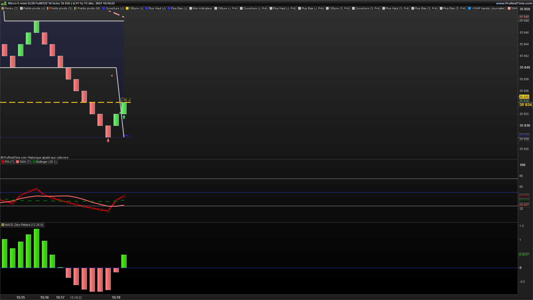
Task: Click the blue Ouverture (J) color swatch
Action: (104, 8)
